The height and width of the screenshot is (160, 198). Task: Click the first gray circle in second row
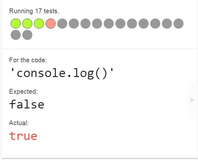16,35
